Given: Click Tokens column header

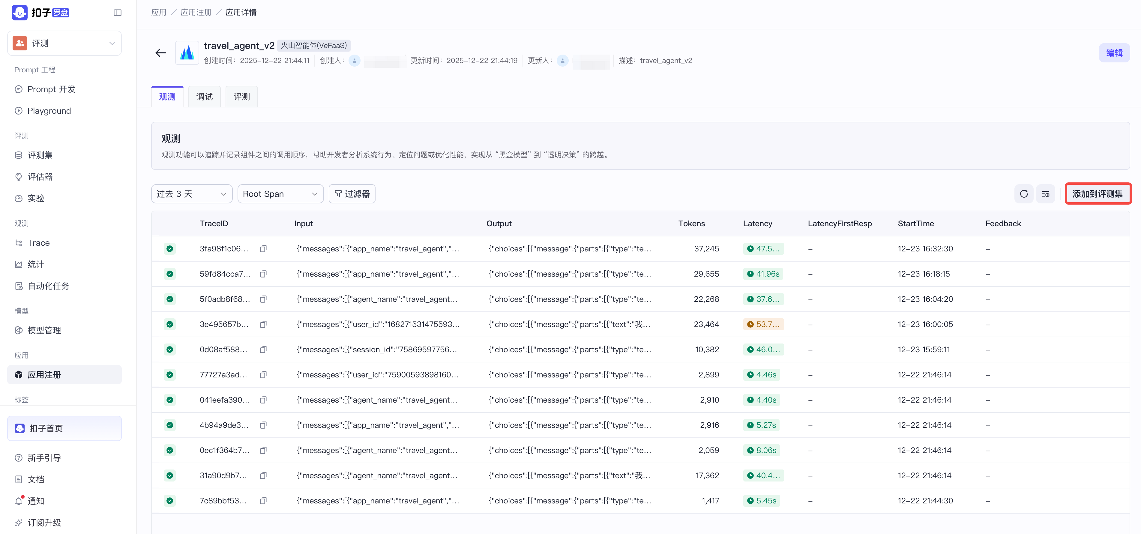Looking at the screenshot, I should [691, 224].
